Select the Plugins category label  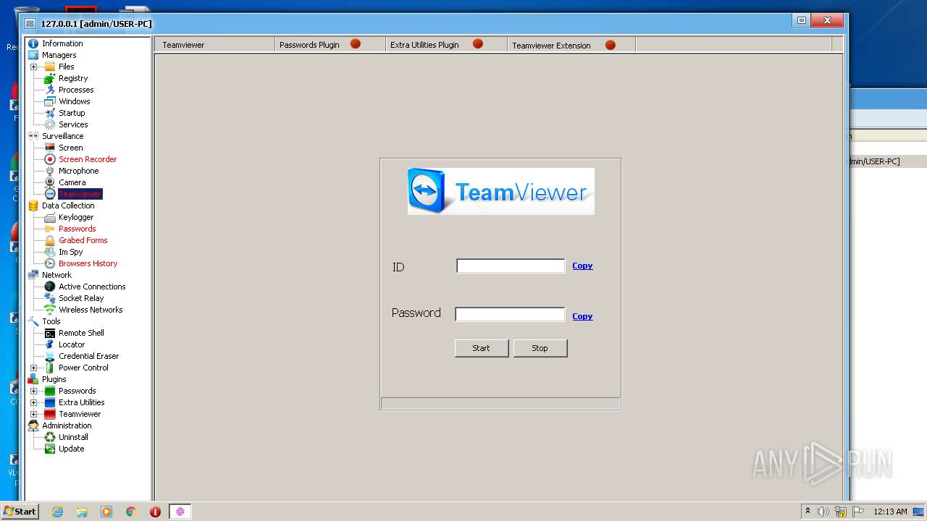pos(54,379)
